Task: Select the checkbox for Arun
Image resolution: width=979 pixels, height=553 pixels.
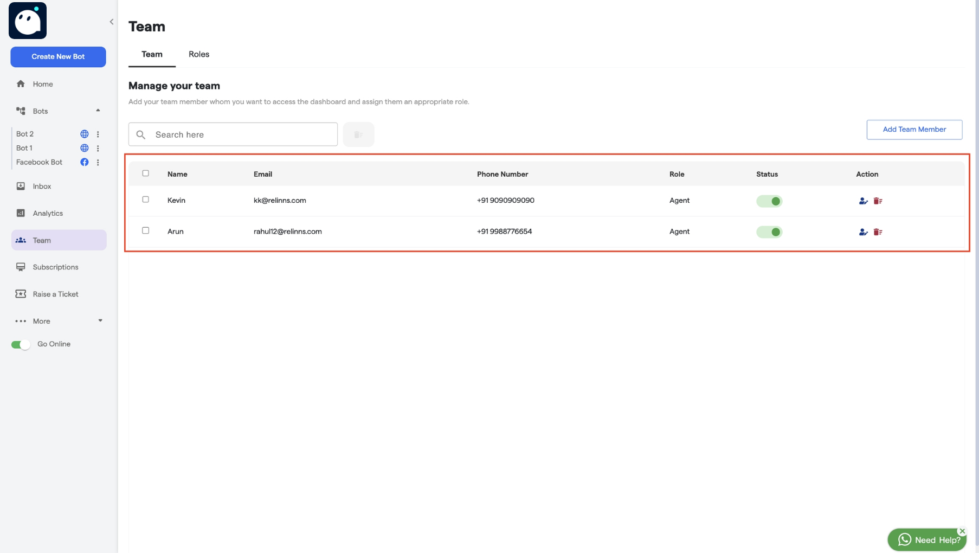Action: pyautogui.click(x=145, y=230)
